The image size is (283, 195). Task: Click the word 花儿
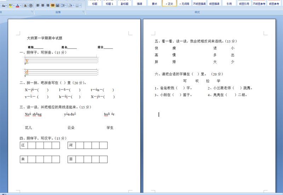click(28, 128)
